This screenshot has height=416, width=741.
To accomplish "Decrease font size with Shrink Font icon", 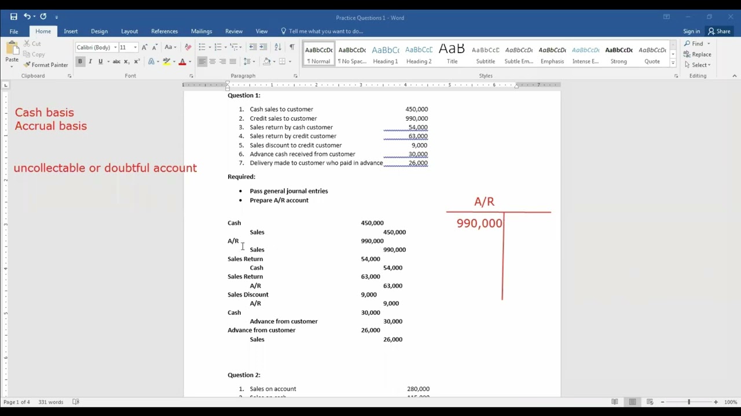I will click(x=154, y=47).
